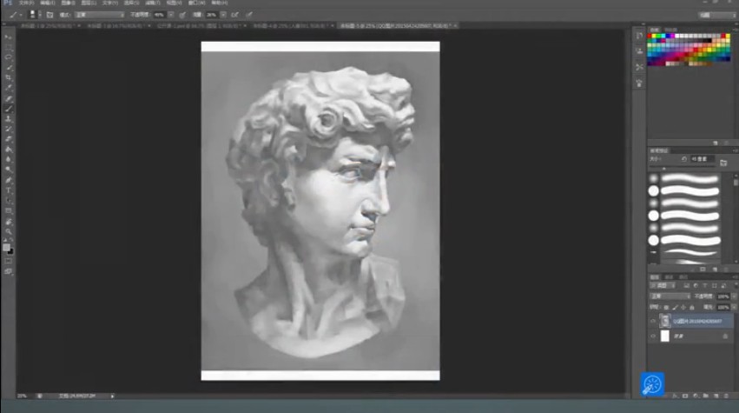This screenshot has width=739, height=413.
Task: Select the Magic Wand tool
Action: (9, 68)
